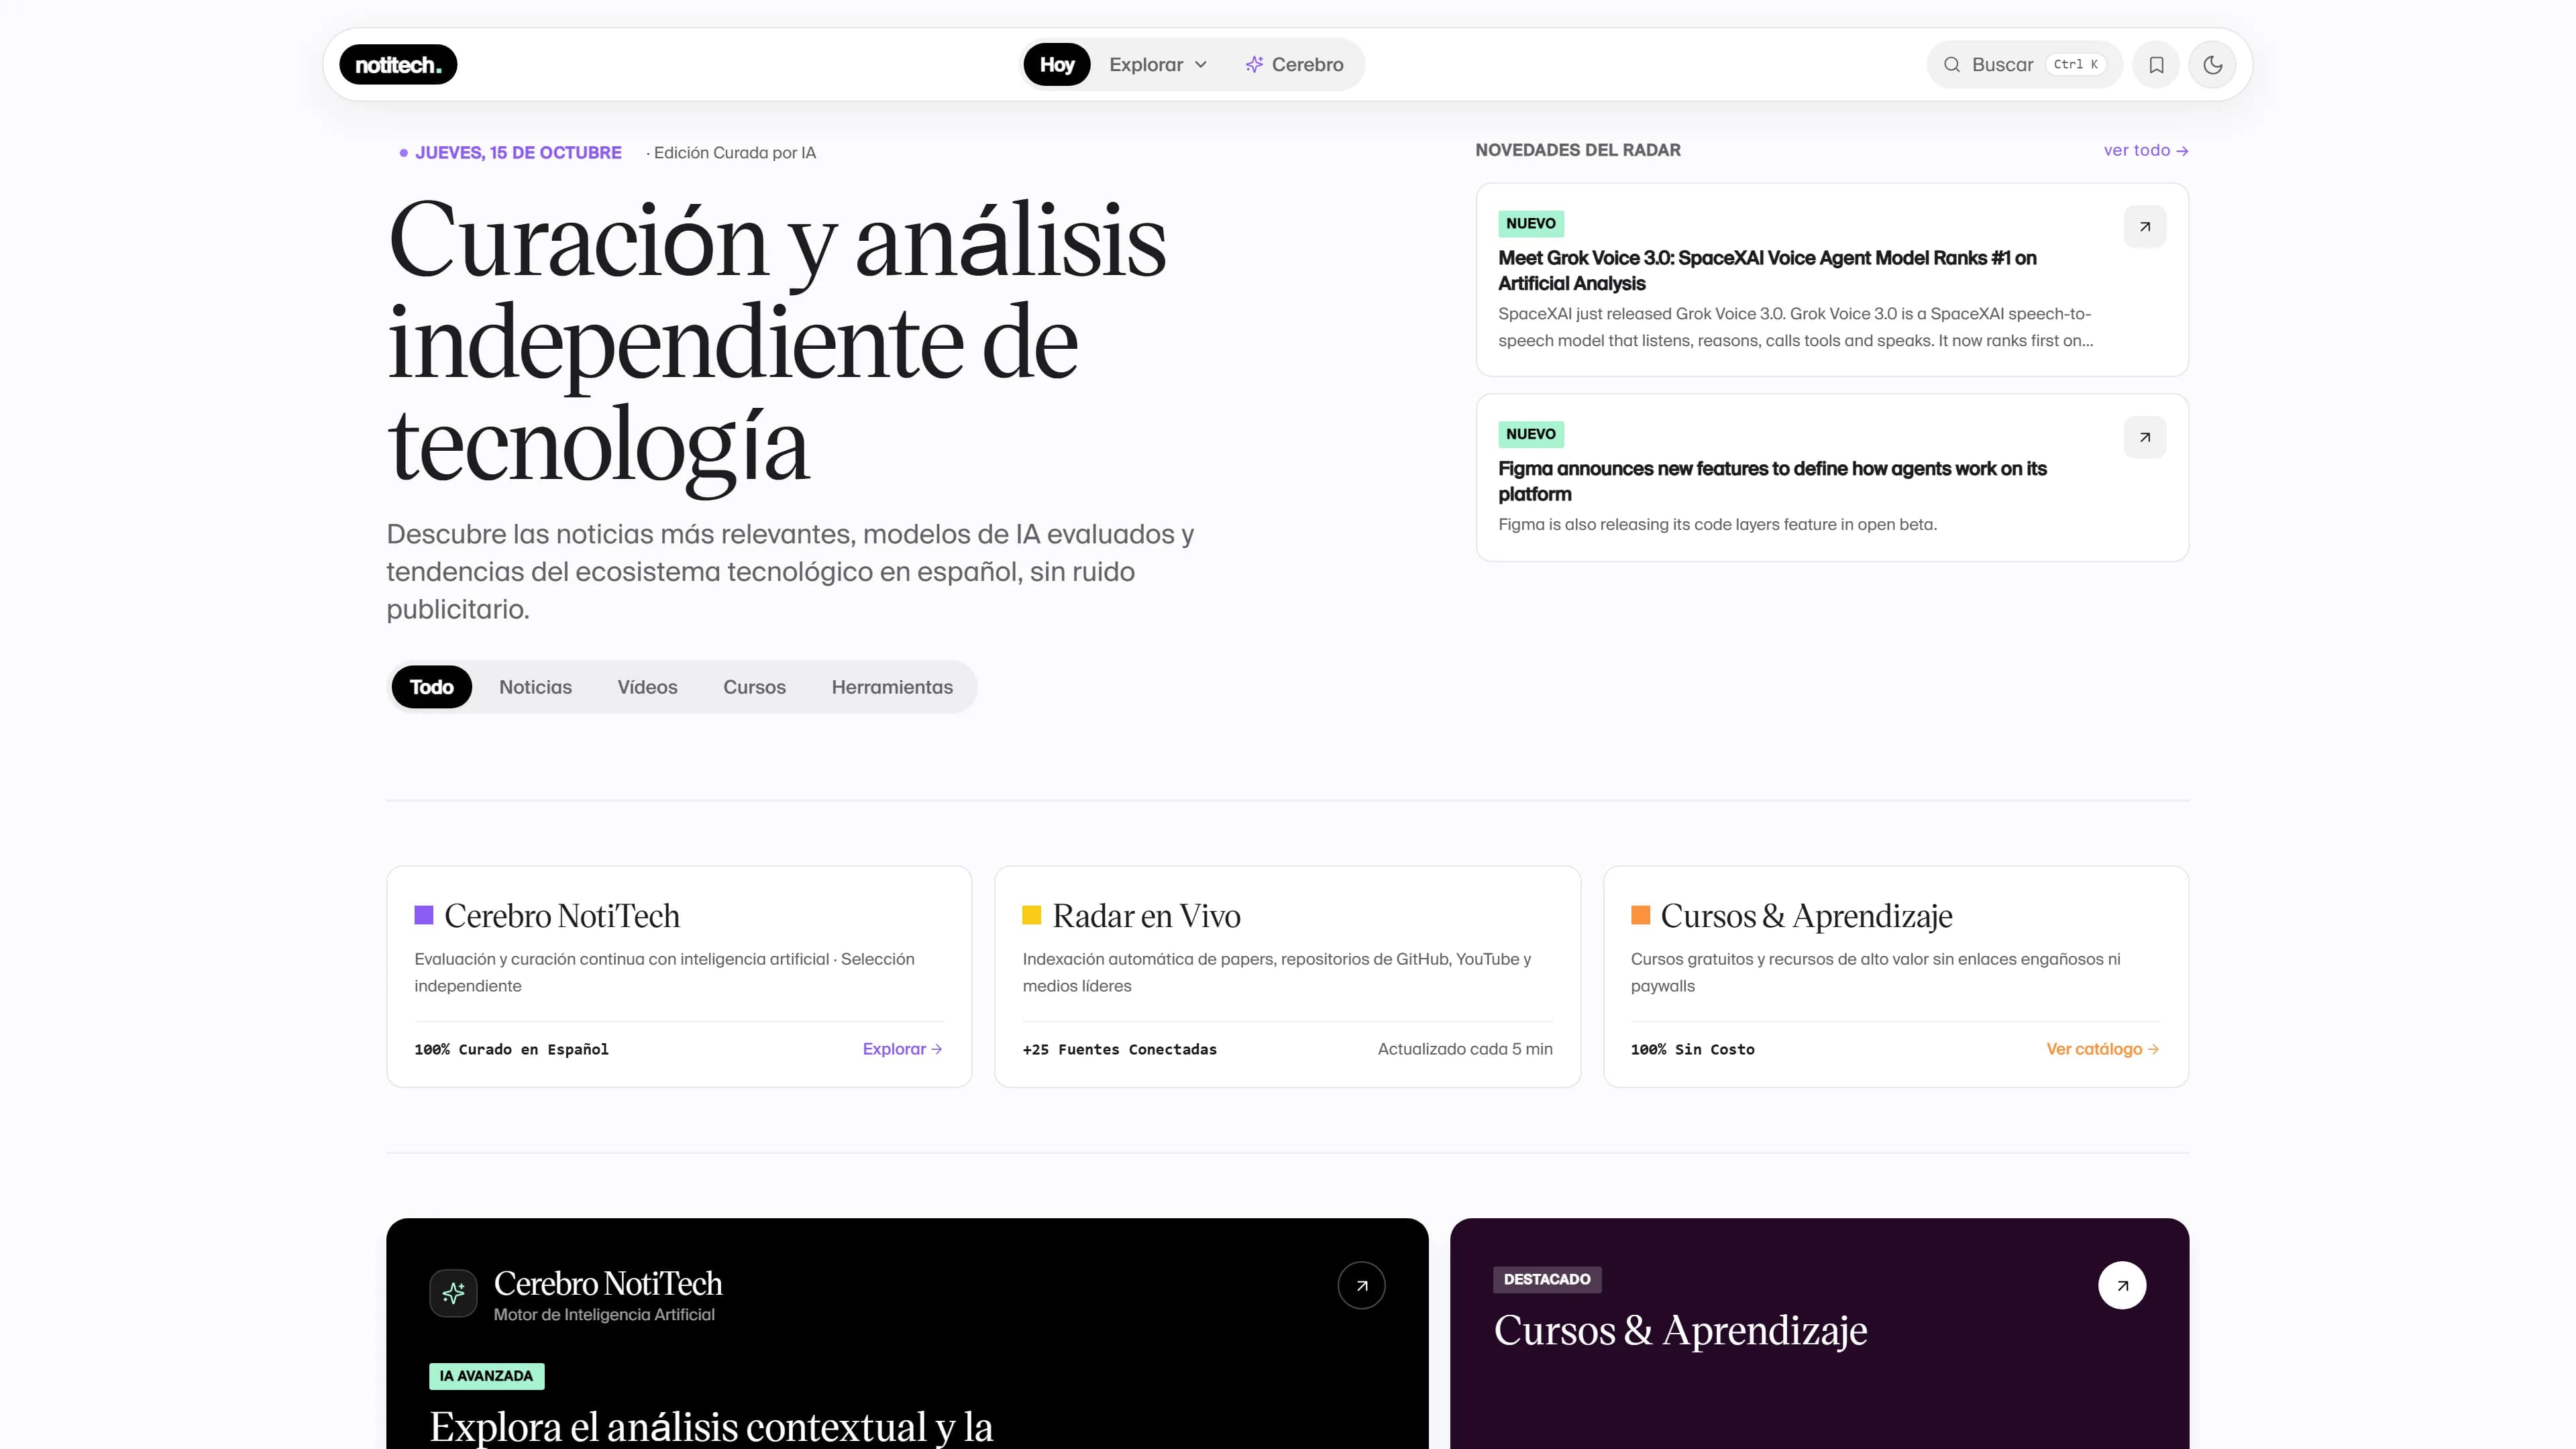
Task: Select the Todo filter
Action: [x=431, y=687]
